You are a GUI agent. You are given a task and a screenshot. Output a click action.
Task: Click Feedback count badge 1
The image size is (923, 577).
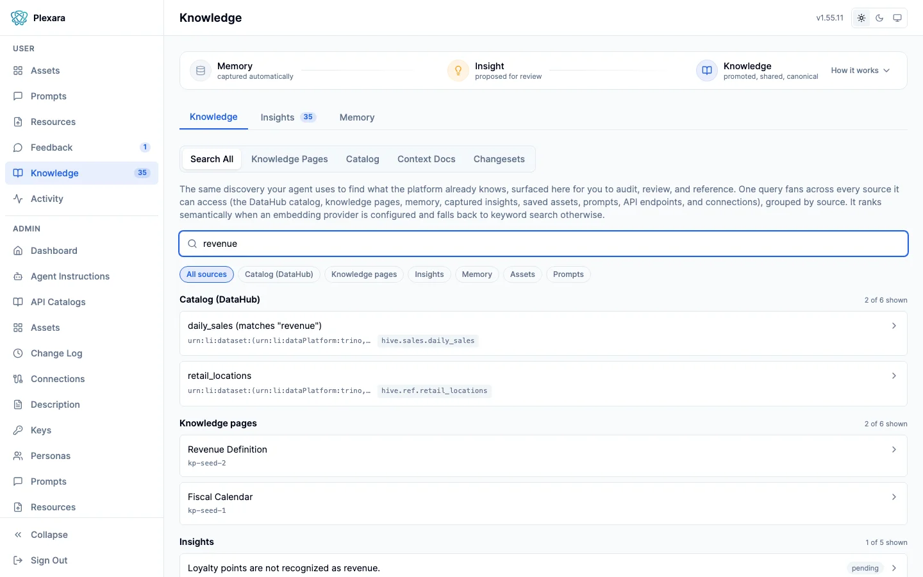[x=146, y=147]
